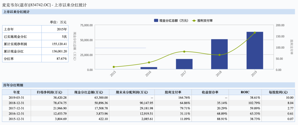Click the ROIC cell 102.79%
Image resolution: width=298 pixels, height=125 pixels.
[x=255, y=103]
